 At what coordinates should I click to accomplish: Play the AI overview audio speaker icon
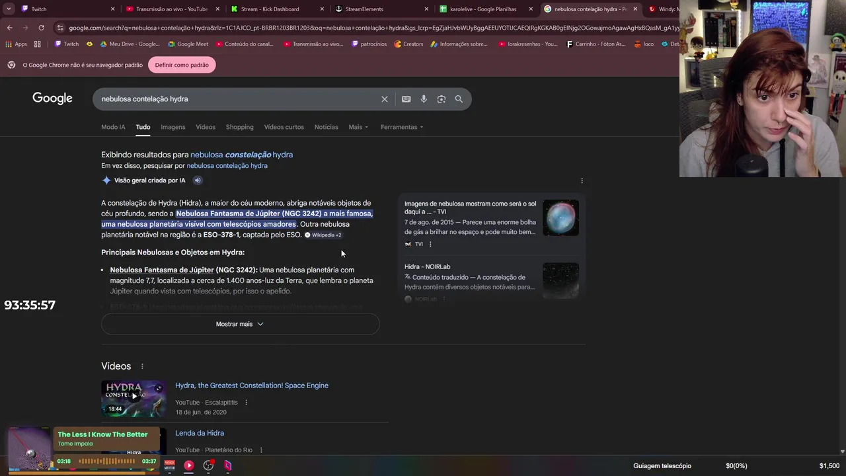point(197,180)
